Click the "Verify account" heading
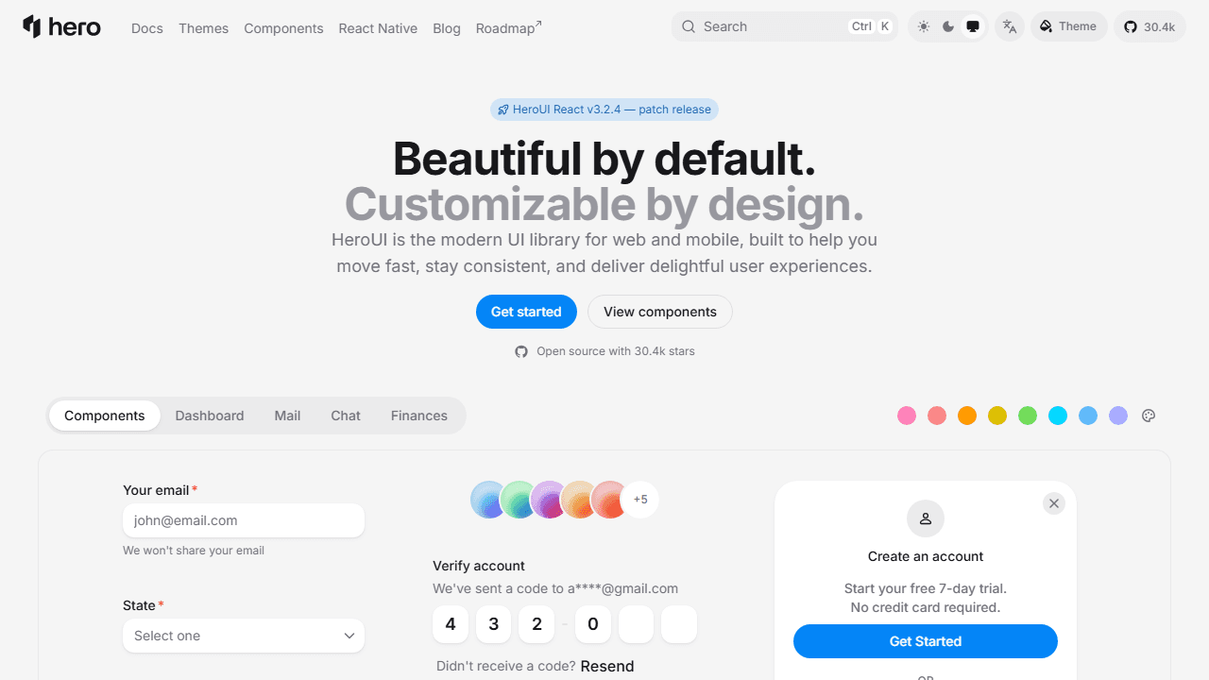Image resolution: width=1209 pixels, height=680 pixels. 479,566
